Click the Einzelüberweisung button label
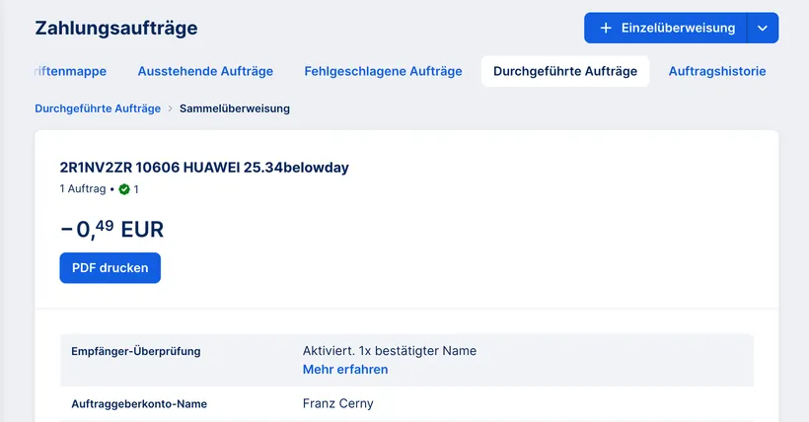The image size is (809, 422). 678,28
